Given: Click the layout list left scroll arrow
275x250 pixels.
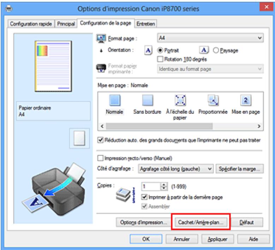Looking at the screenshot, I should point(102,126).
